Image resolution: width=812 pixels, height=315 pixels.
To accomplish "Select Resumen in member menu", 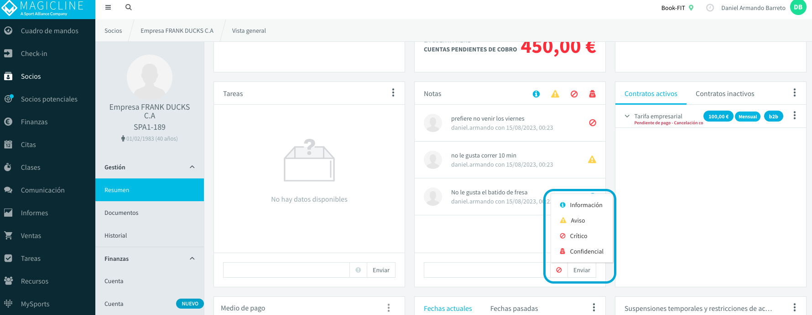I will [150, 190].
